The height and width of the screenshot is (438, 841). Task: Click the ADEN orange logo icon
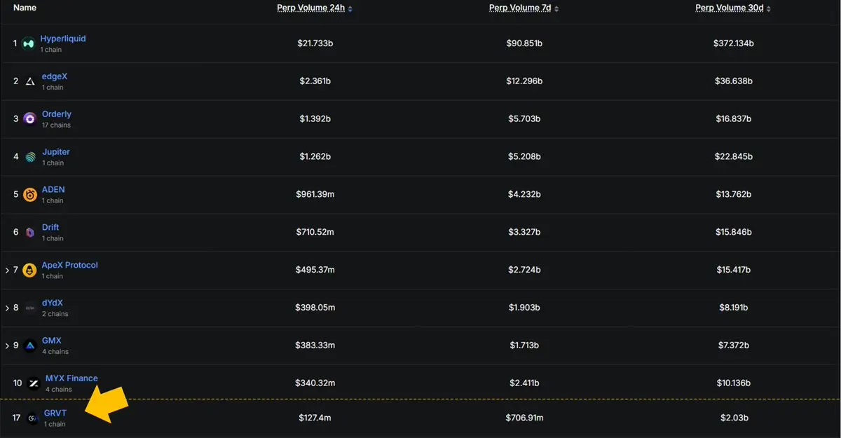point(30,195)
